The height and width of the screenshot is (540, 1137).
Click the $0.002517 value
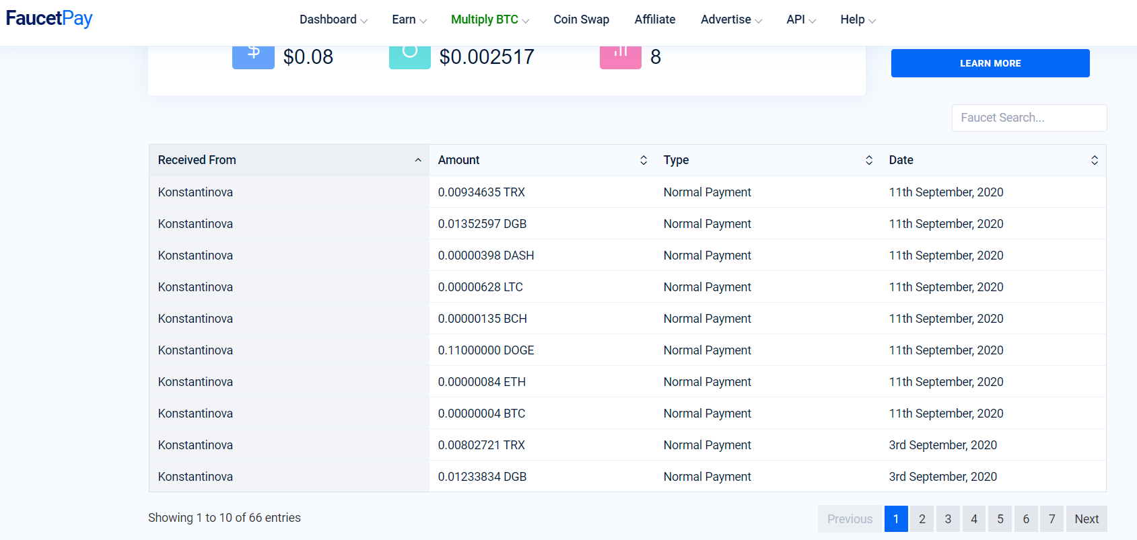click(x=487, y=56)
